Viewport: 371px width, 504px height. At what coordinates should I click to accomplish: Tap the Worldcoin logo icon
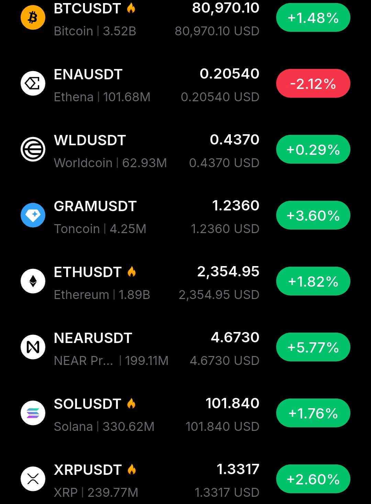click(33, 149)
